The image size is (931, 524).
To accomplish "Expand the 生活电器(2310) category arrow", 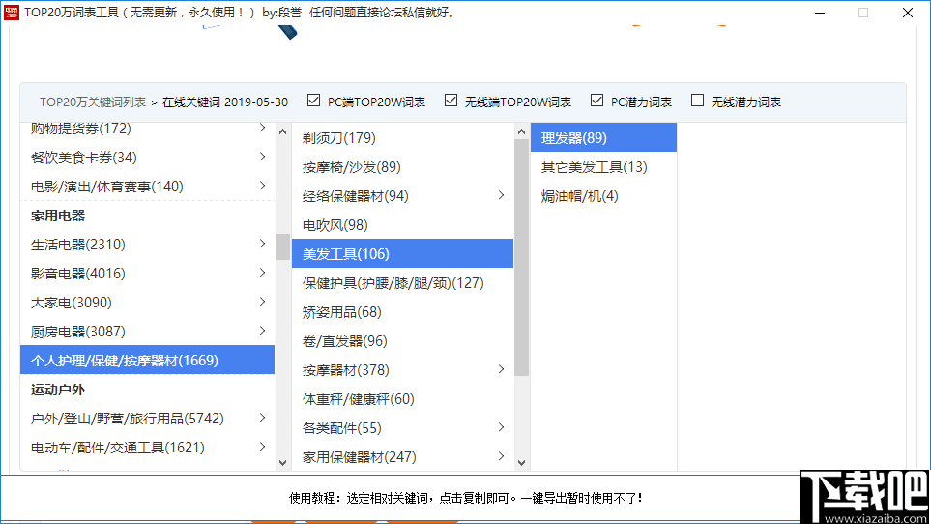I will [x=262, y=245].
